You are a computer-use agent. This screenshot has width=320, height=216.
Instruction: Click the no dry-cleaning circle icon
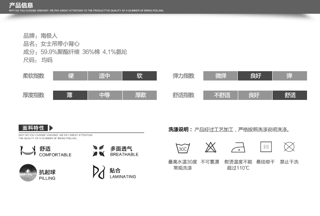tap(289, 147)
